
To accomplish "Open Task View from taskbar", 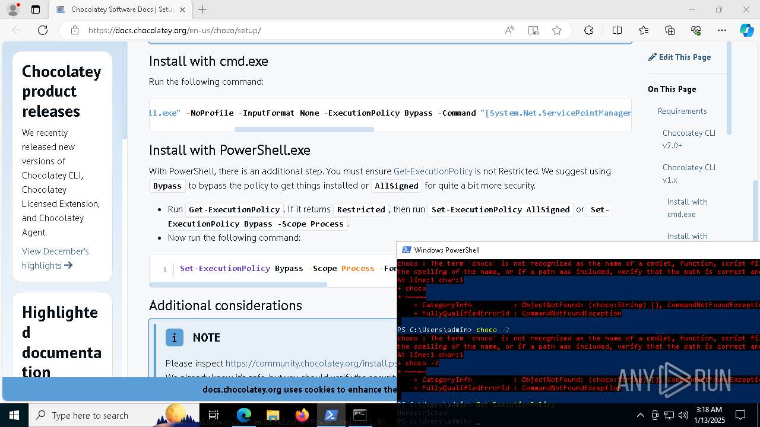I will [214, 415].
